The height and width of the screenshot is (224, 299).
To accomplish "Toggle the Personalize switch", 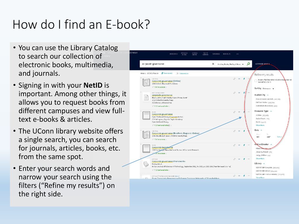I will pyautogui.click(x=177, y=73).
